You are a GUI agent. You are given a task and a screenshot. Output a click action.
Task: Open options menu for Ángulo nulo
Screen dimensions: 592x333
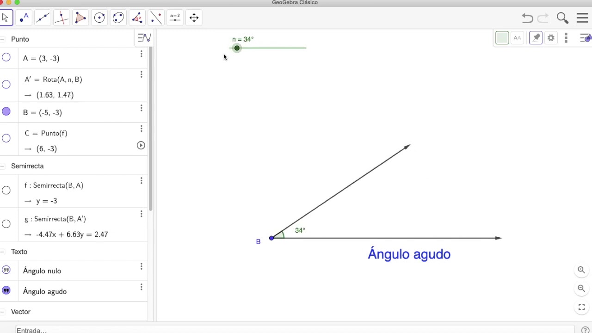click(x=141, y=266)
